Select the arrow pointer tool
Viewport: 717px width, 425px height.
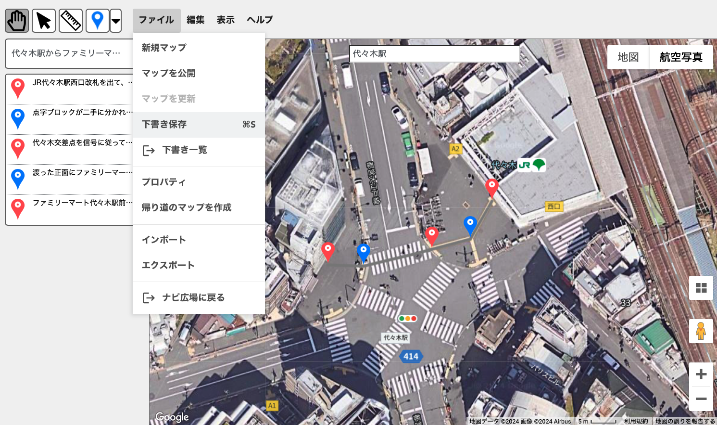(x=44, y=21)
